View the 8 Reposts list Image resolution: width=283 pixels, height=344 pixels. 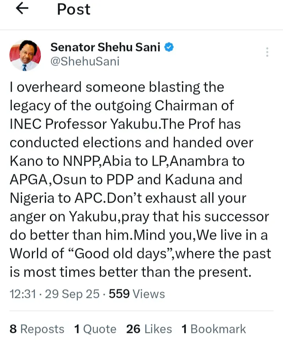(x=37, y=329)
